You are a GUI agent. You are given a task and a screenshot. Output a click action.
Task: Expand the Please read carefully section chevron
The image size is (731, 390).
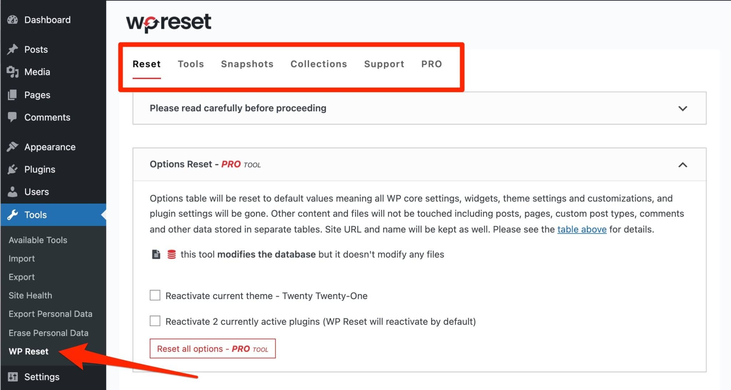pos(682,108)
